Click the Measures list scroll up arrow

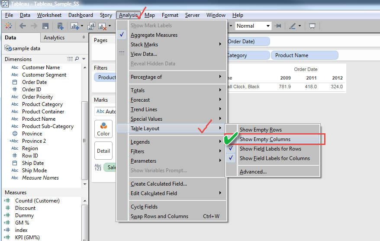pos(85,201)
